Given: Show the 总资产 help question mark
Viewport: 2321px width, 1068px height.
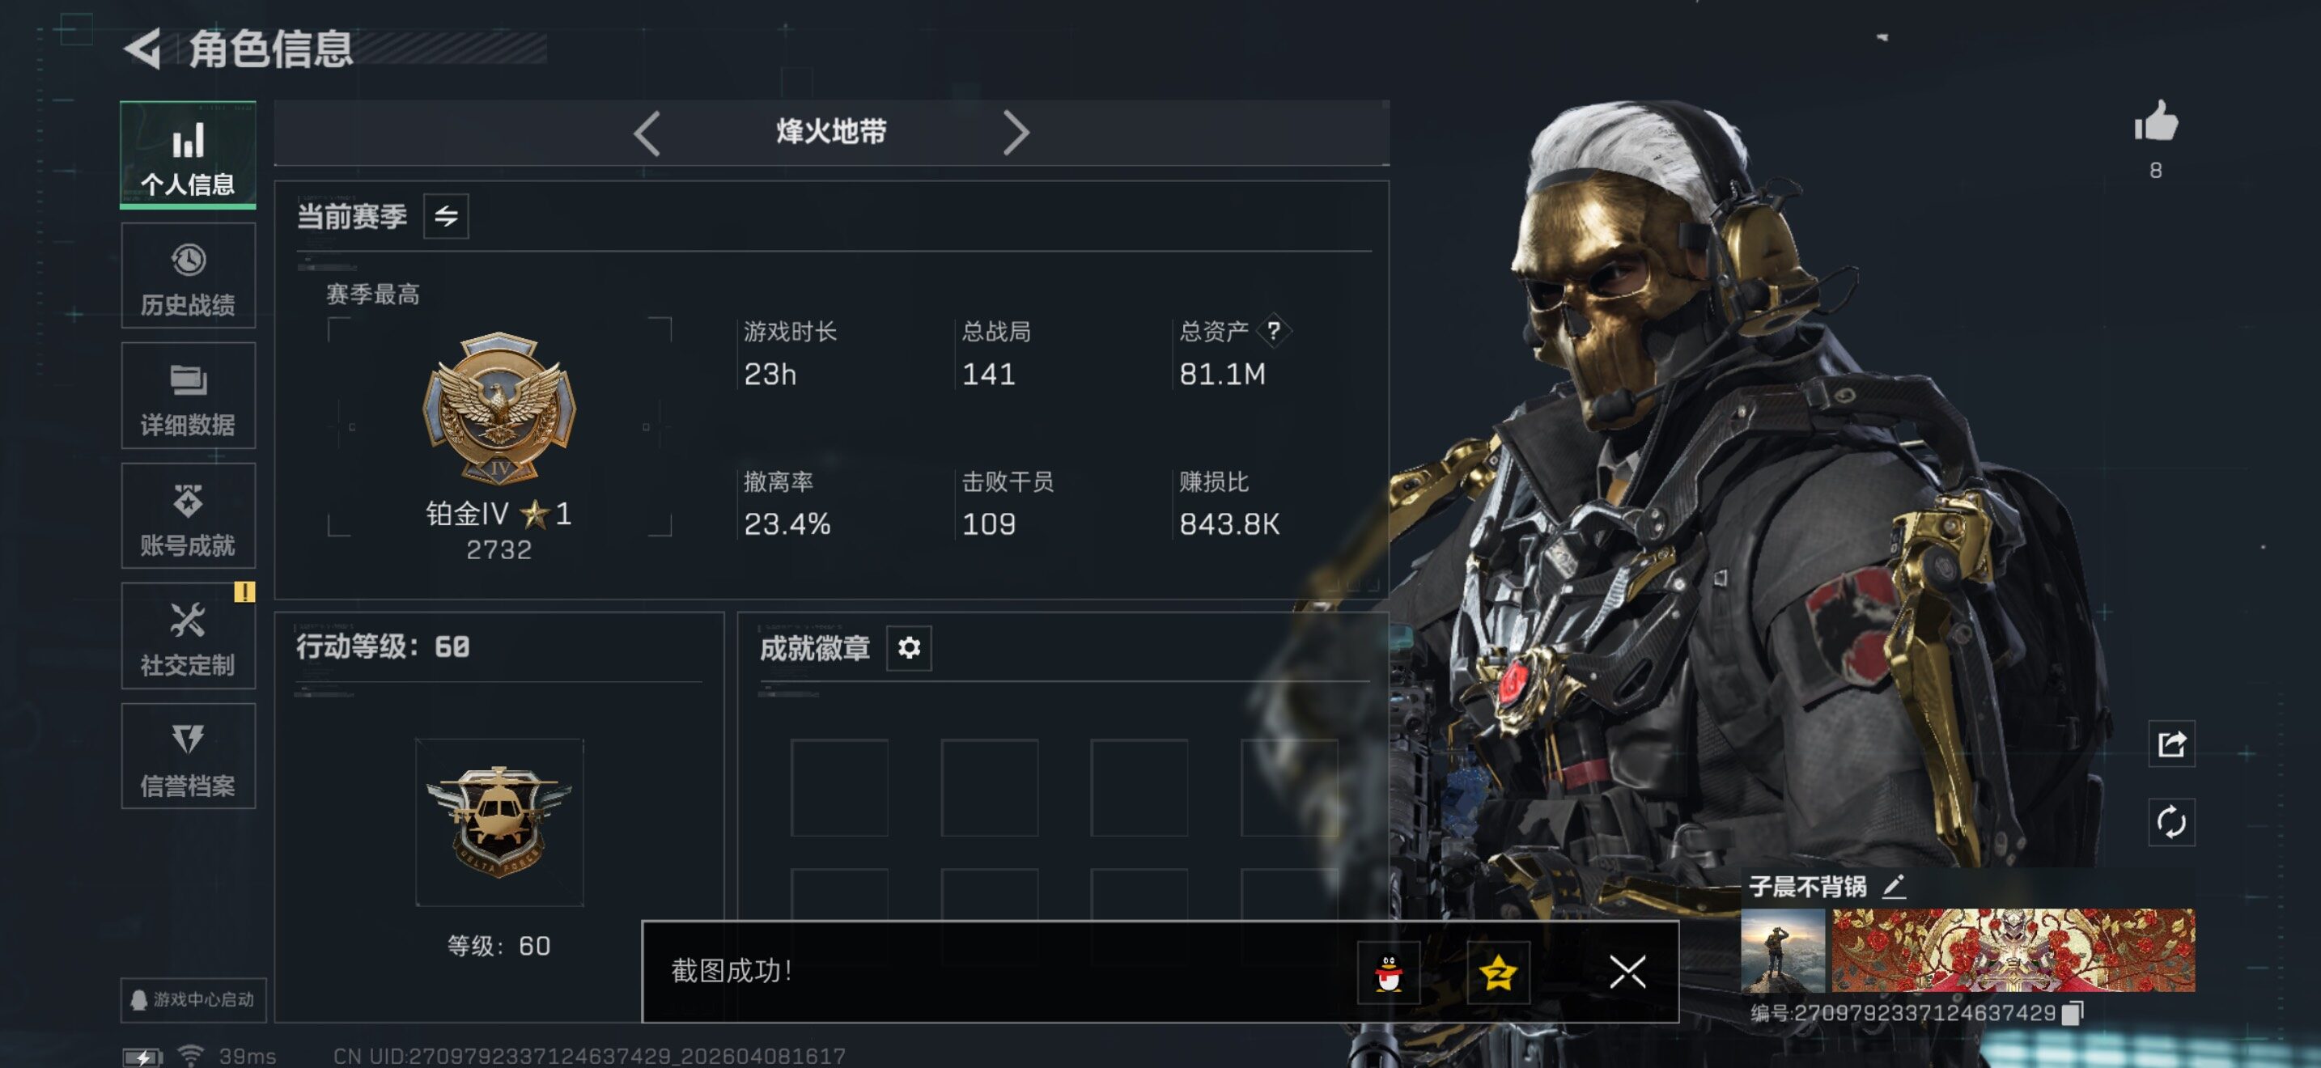Looking at the screenshot, I should click(1273, 330).
